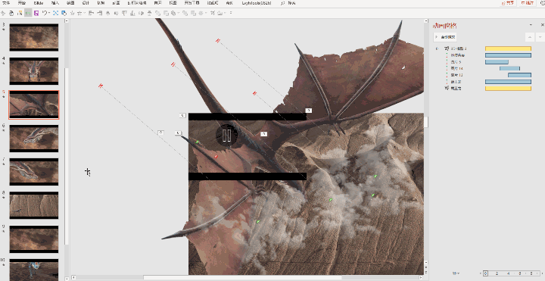Screen dimensions: 545x281
Task: Click the yellow timing bar of the 3D model
Action: tap(508, 48)
